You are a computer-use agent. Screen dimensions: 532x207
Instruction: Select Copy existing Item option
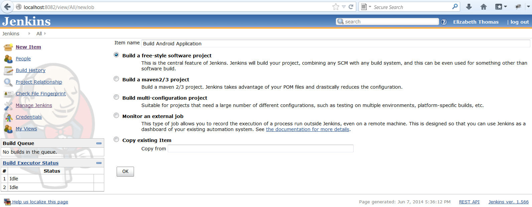coord(116,139)
